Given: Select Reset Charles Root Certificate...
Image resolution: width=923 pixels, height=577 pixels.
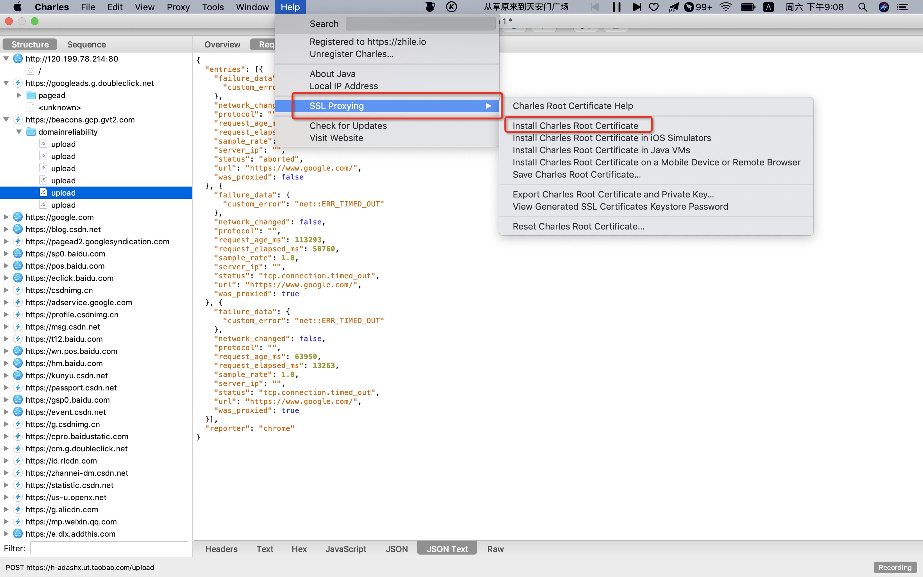Looking at the screenshot, I should [578, 226].
